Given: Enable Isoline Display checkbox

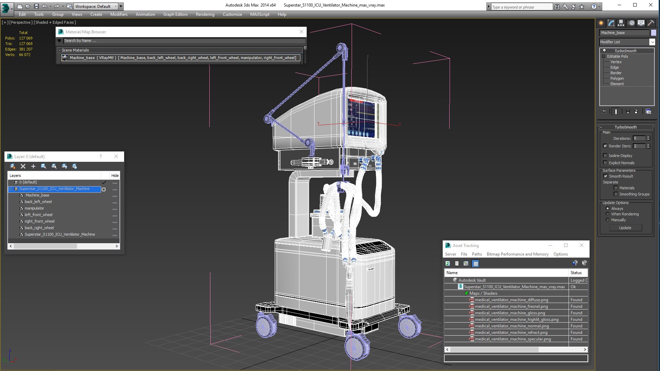Looking at the screenshot, I should click(x=605, y=156).
